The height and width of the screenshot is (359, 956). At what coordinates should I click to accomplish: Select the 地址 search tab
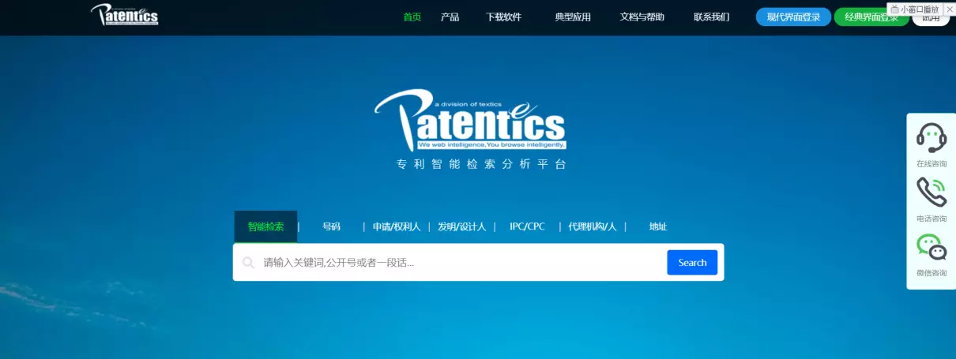pos(658,226)
